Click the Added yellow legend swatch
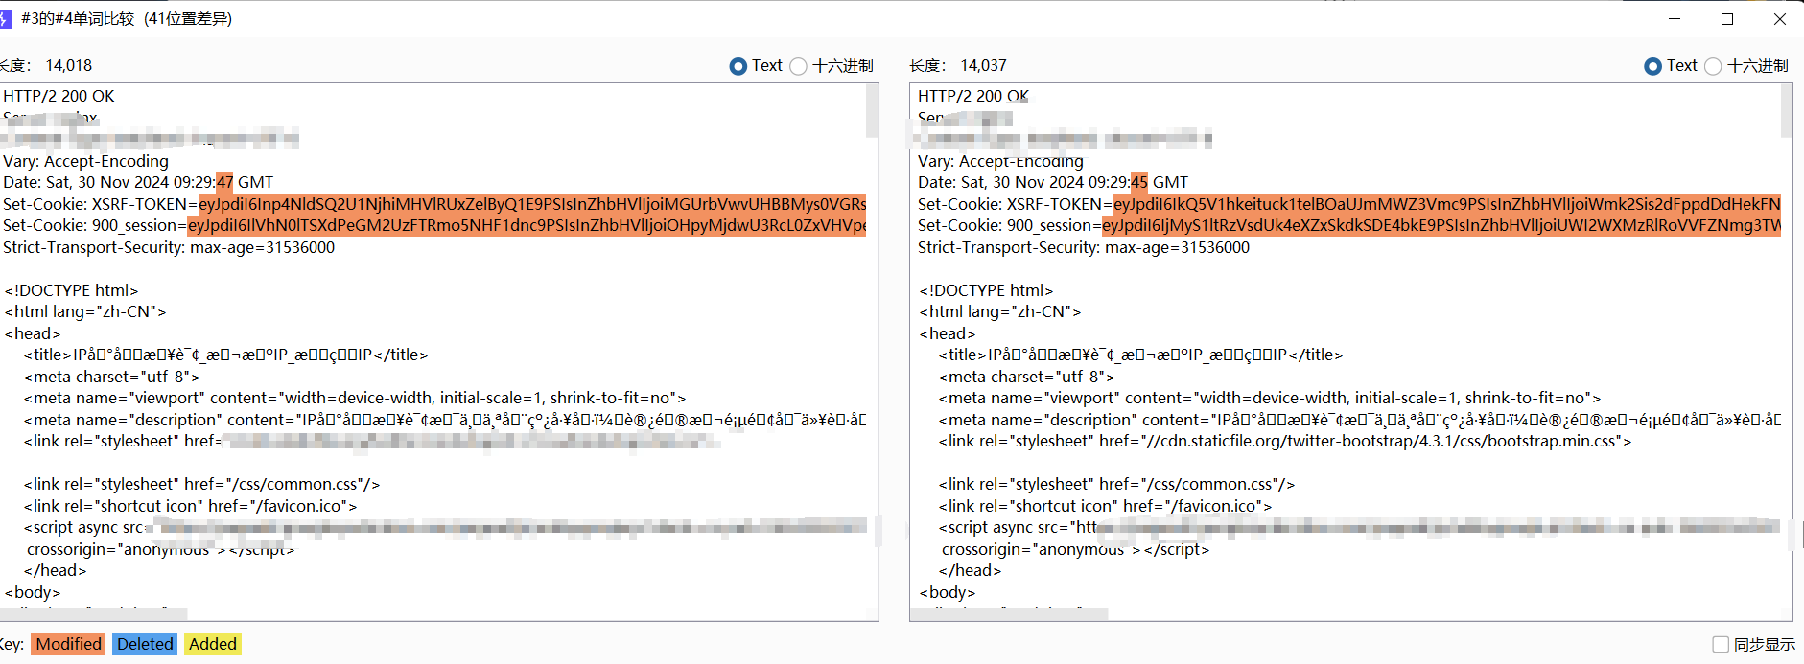 (x=213, y=644)
